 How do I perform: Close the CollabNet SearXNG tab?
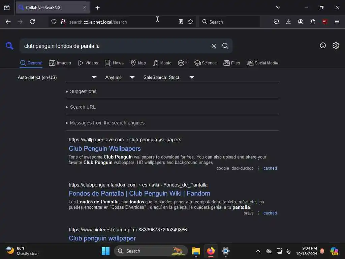click(x=85, y=8)
